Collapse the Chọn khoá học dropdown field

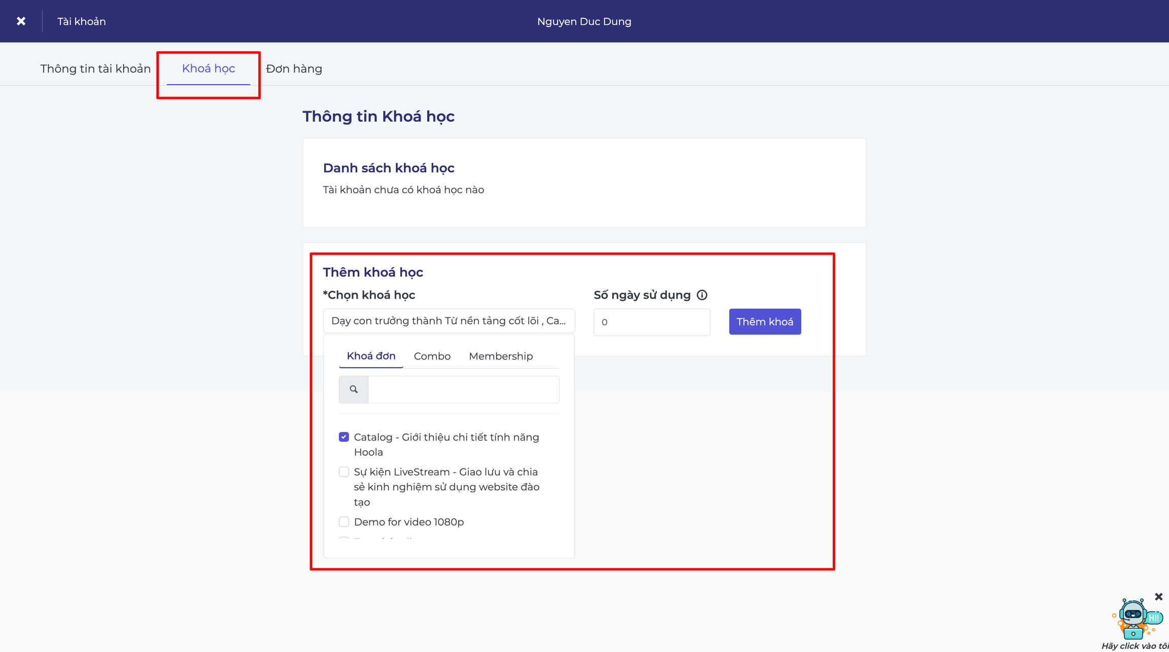click(x=449, y=321)
